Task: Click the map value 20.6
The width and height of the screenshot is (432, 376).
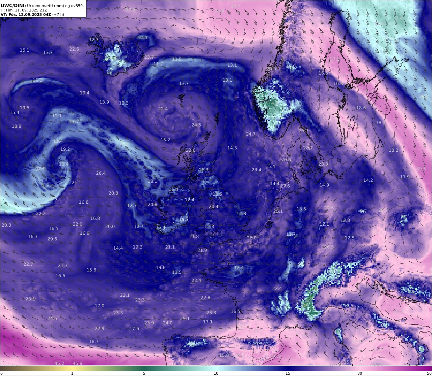Action: pos(52,239)
